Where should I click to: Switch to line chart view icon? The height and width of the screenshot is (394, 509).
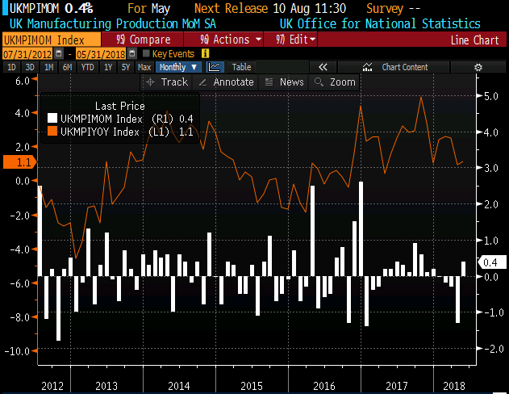click(215, 67)
